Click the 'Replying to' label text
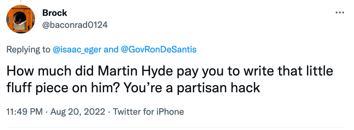The width and height of the screenshot is (354, 130). point(28,49)
